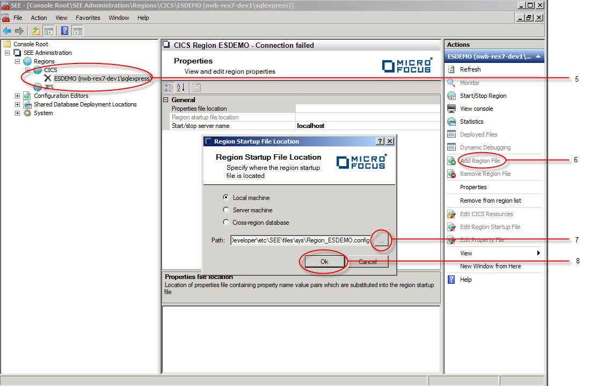Click the blue Help question mark toolbar icon
590x386 pixels.
pyautogui.click(x=64, y=31)
